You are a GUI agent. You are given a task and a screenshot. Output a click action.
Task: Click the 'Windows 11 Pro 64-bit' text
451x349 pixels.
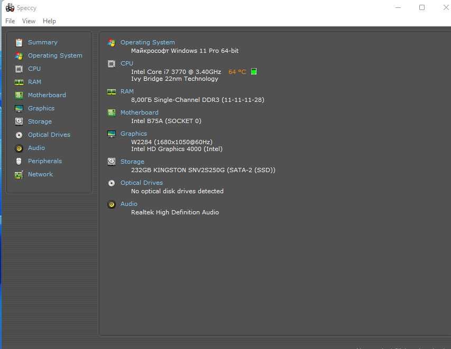205,51
